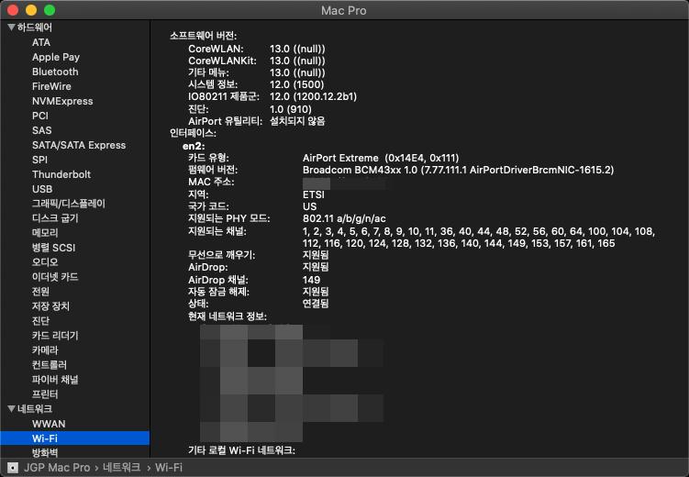Open 그래픽/디스플레이 entry
The height and width of the screenshot is (477, 689).
pyautogui.click(x=69, y=204)
